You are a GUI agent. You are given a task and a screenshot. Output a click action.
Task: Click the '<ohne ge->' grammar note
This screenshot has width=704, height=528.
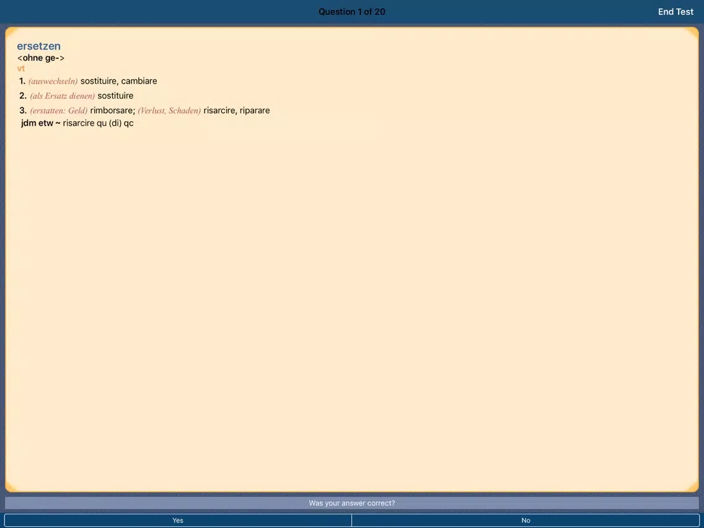click(x=41, y=58)
